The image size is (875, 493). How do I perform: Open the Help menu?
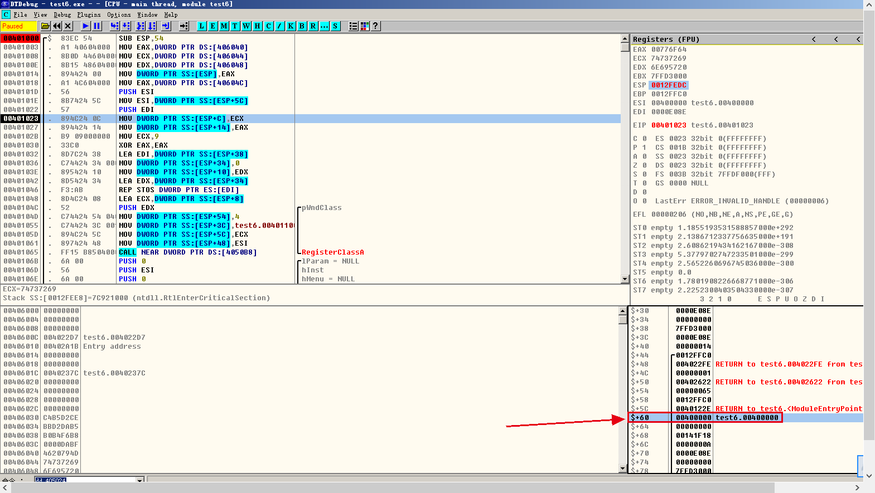pos(171,14)
